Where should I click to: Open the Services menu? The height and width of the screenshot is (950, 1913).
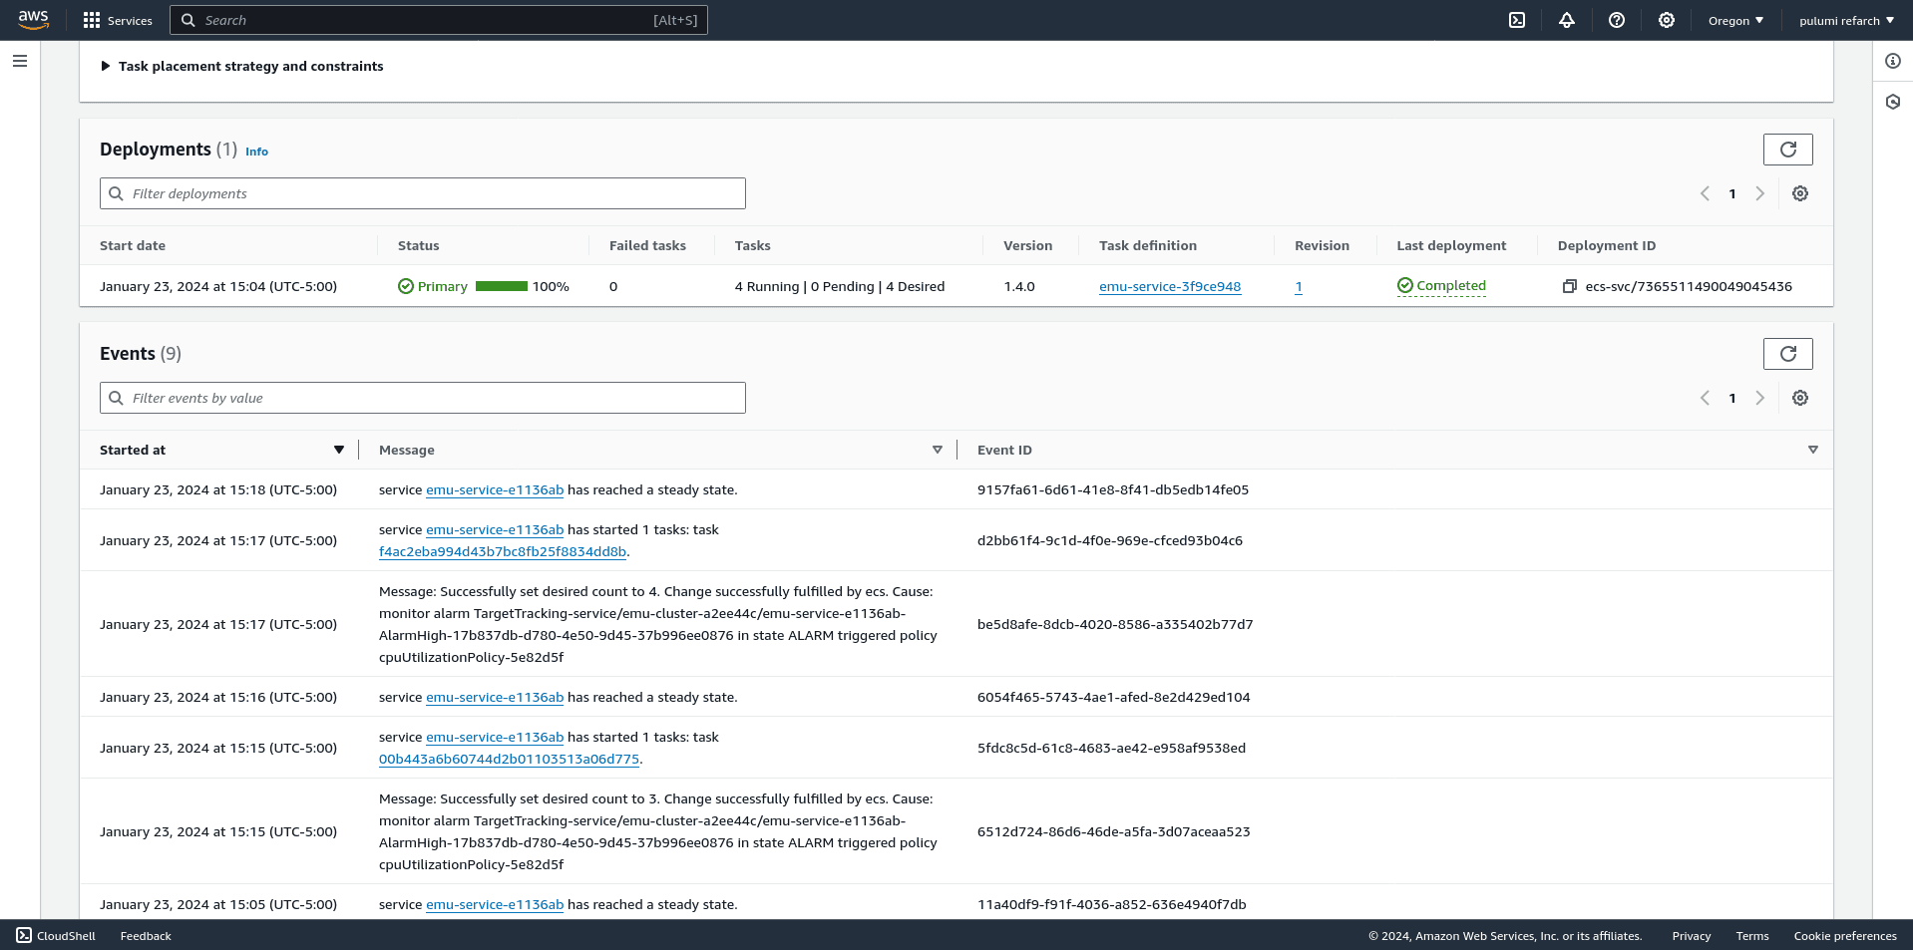tap(118, 20)
